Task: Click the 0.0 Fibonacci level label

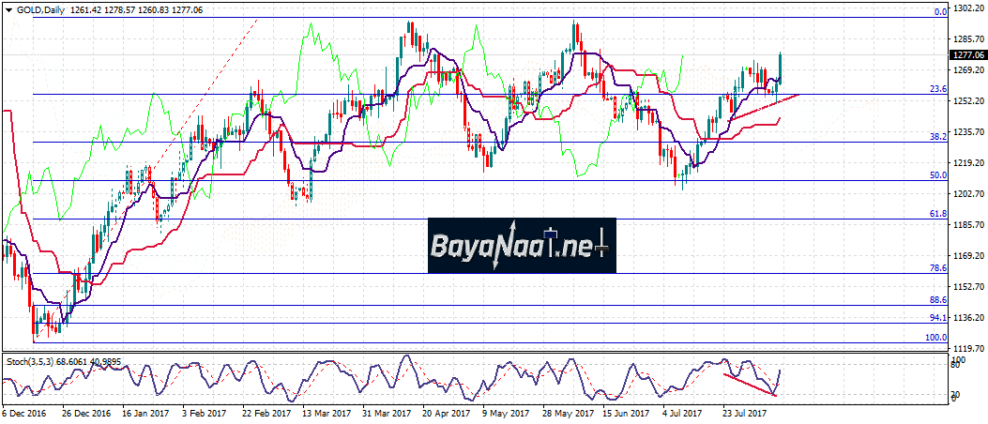Action: click(938, 12)
